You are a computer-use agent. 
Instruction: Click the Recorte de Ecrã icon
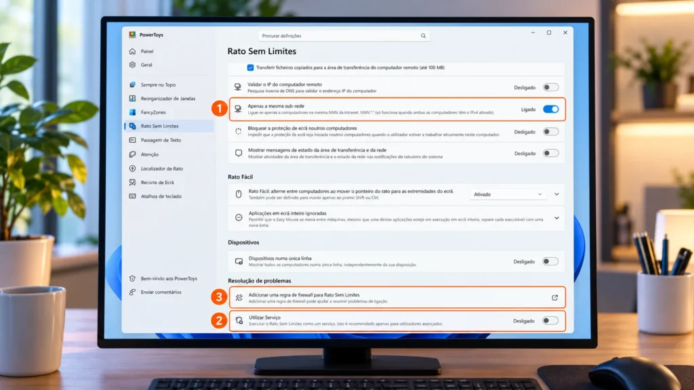[132, 182]
